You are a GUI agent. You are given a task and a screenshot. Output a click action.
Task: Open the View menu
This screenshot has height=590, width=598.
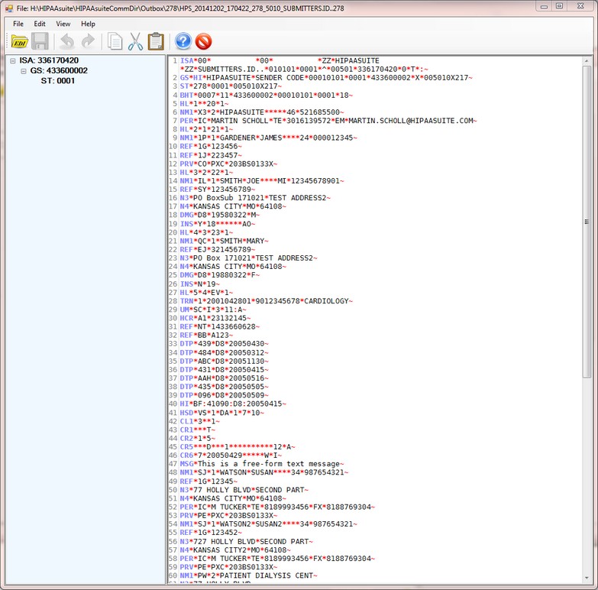click(63, 24)
